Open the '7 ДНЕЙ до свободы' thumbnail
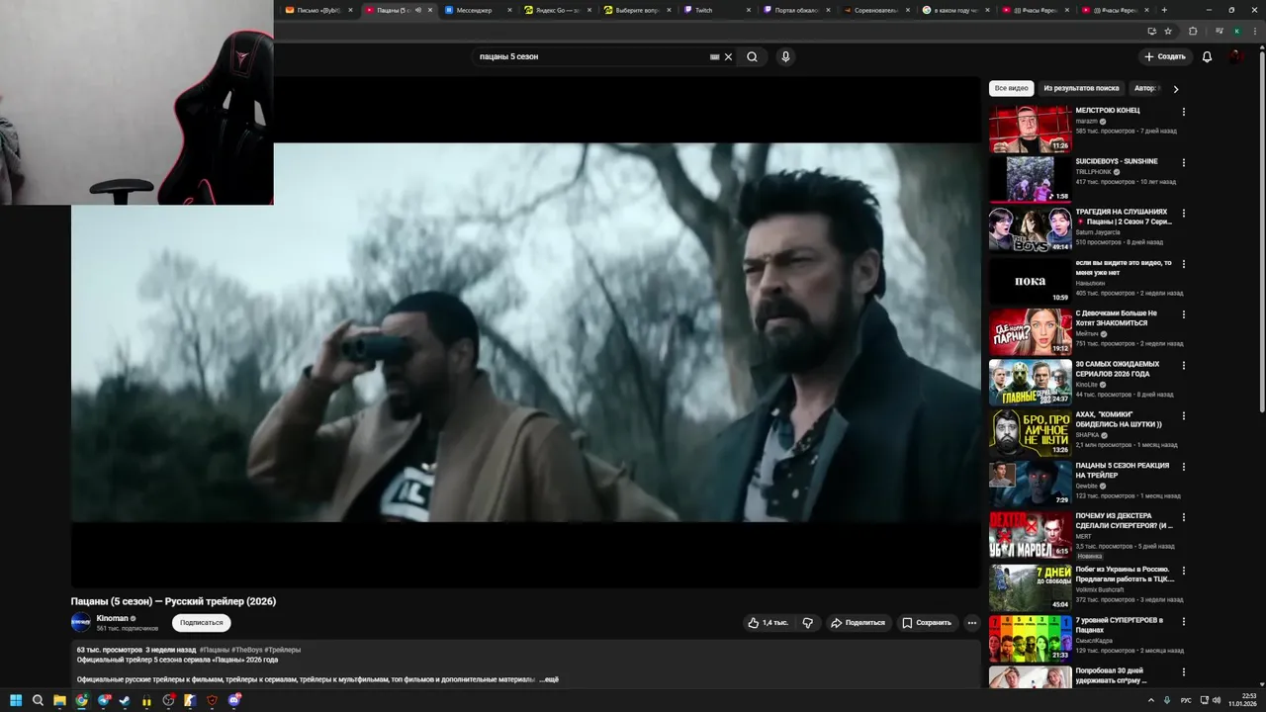This screenshot has height=712, width=1266. click(1030, 587)
